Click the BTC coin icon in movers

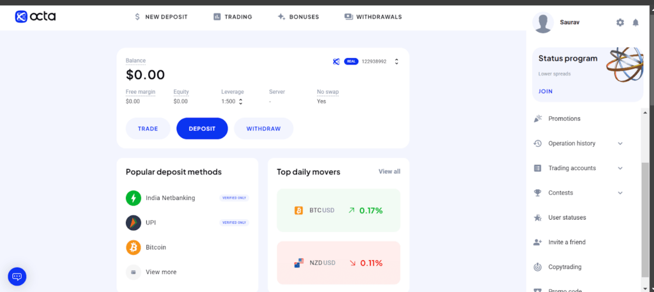[x=299, y=210]
